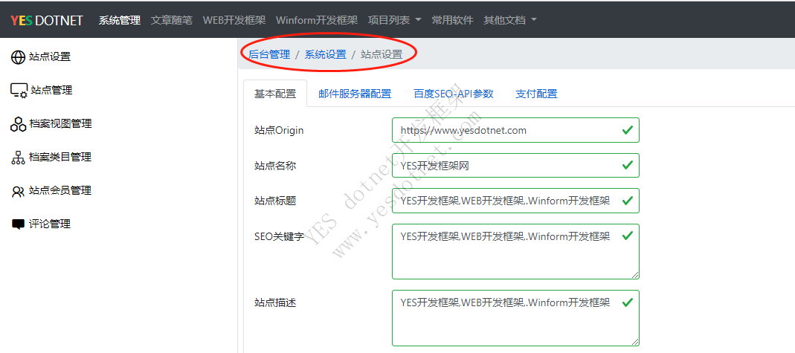795x353 pixels.
Task: Click green checkmark in 站点描述 box
Action: point(627,302)
